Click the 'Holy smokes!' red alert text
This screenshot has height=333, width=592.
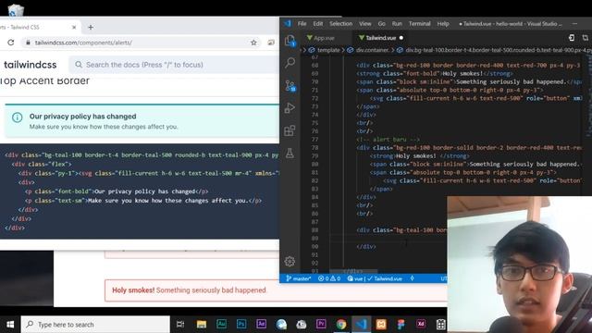[133, 290]
